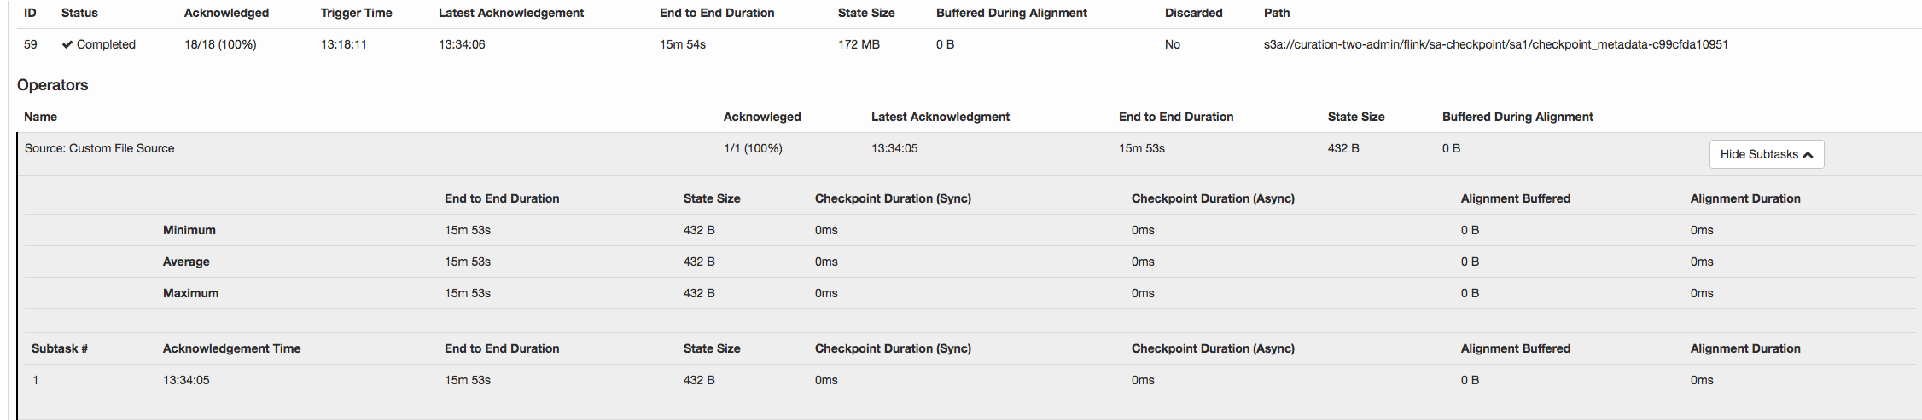Click the 18/18 (100%) acknowledged value
The width and height of the screenshot is (1922, 420).
tap(220, 44)
